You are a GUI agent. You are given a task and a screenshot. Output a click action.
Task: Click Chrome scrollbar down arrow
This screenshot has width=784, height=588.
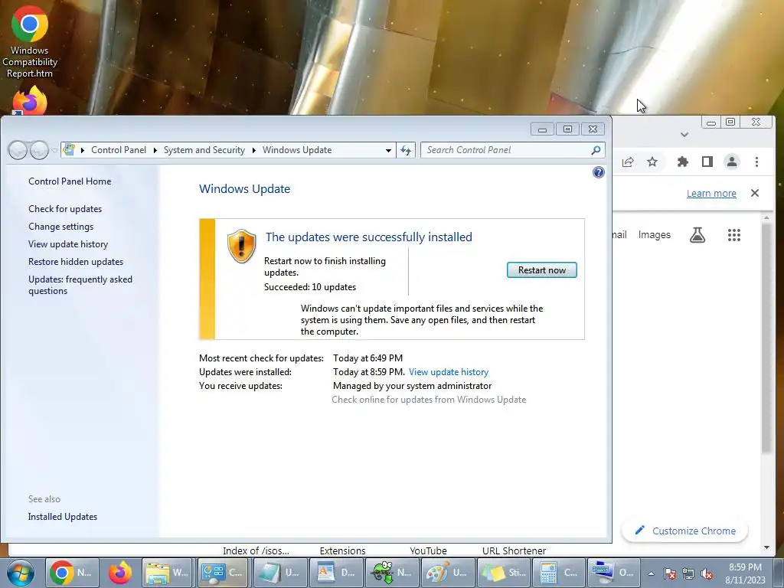coord(766,547)
